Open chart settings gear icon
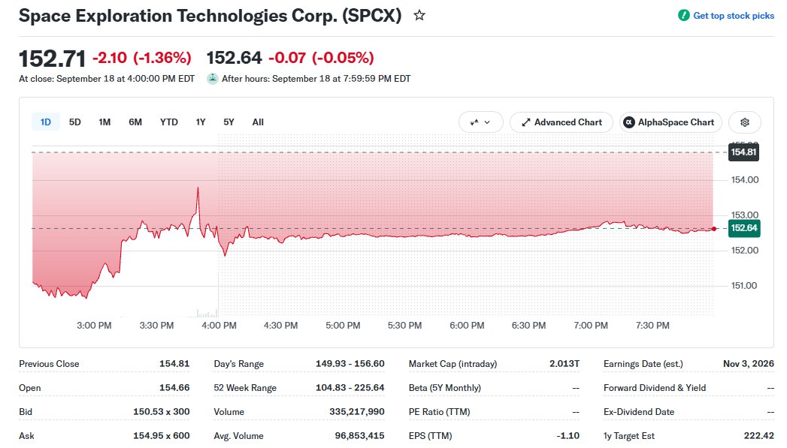The image size is (787, 448). [745, 122]
